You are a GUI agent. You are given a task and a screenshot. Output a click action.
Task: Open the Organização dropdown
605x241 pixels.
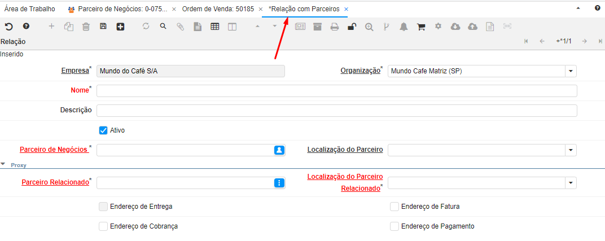click(571, 71)
